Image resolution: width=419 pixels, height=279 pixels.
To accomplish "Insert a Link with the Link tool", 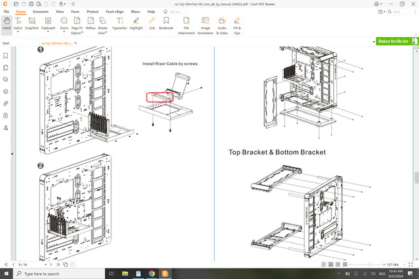I will coord(152,24).
